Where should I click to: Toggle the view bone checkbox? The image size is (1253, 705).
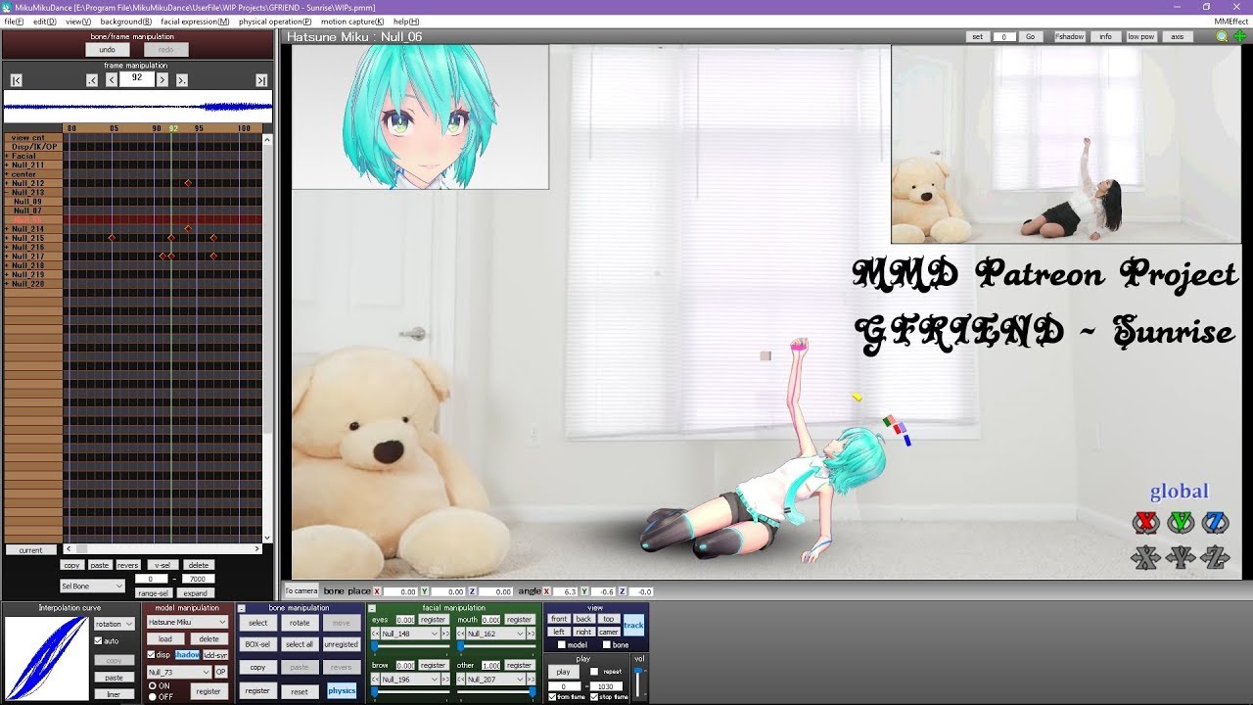(606, 644)
